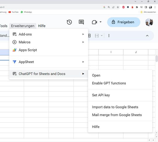This screenshot has width=158, height=142.
Task: Open the toolbar three-dot overflow menu
Action: (109, 36)
